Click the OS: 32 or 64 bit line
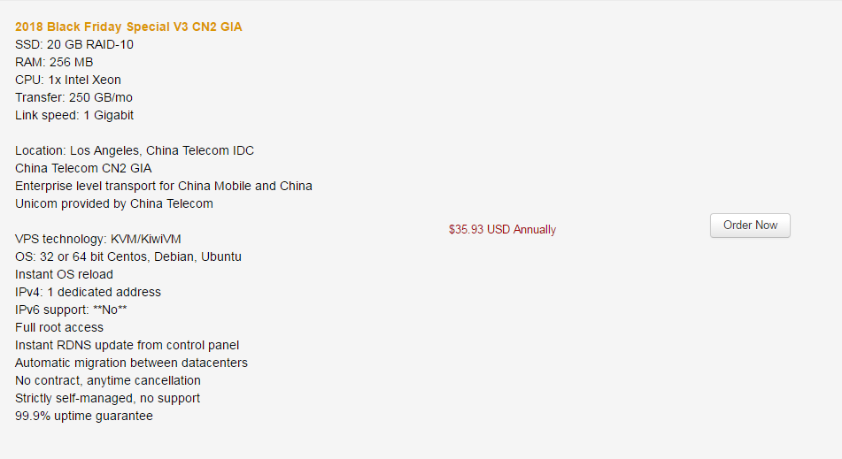 [127, 256]
